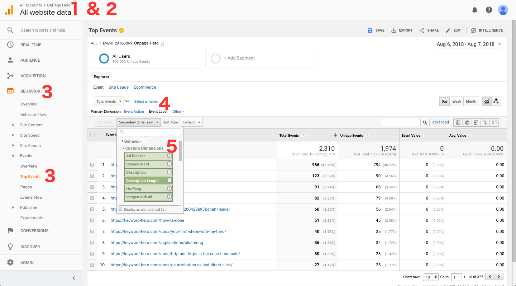Switch to the Ecommerce tab
The width and height of the screenshot is (516, 286).
click(145, 87)
